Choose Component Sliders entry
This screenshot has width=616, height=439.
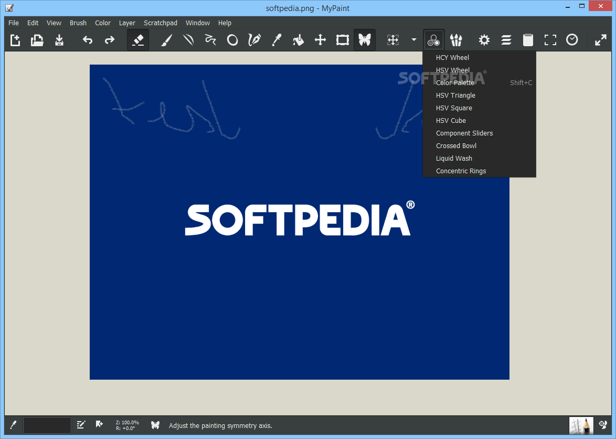tap(479, 133)
